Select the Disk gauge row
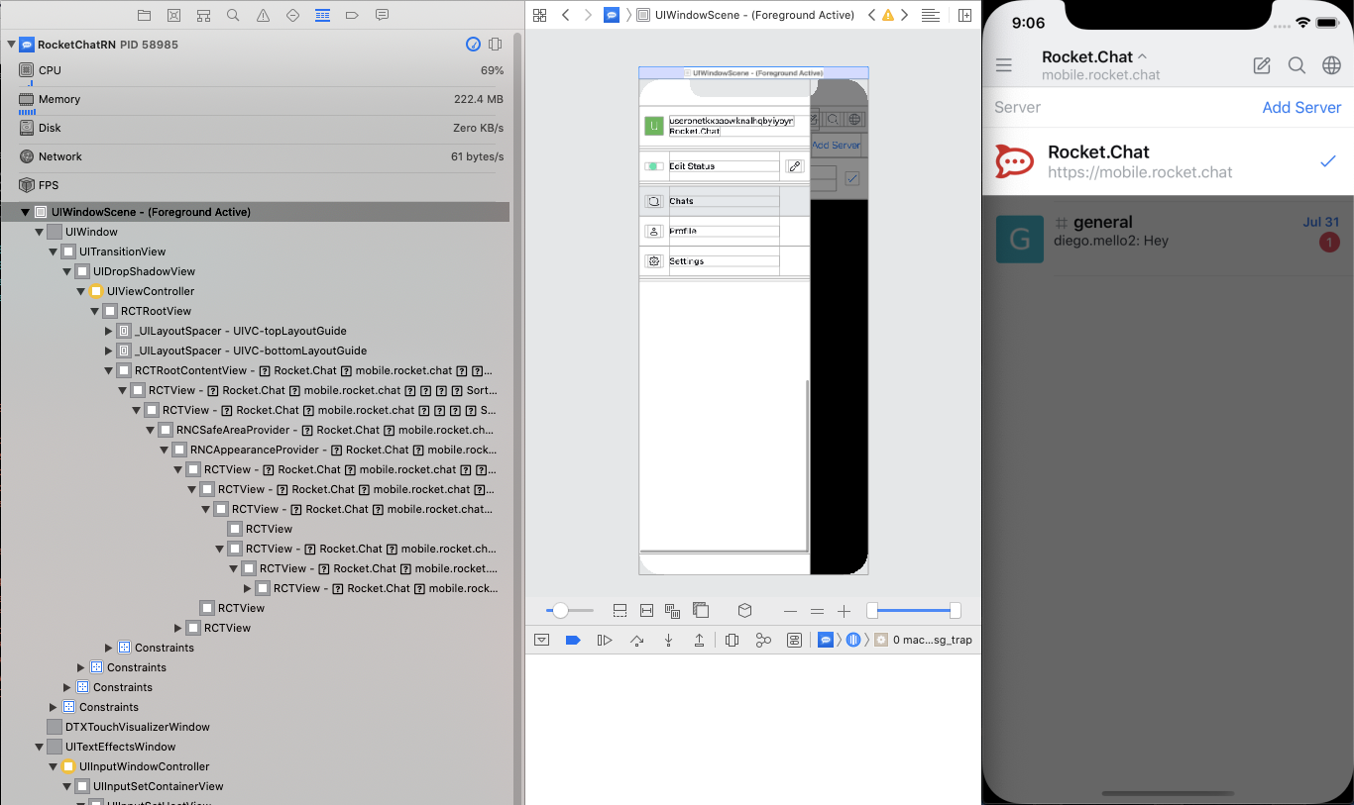This screenshot has height=805, width=1354. click(x=262, y=128)
